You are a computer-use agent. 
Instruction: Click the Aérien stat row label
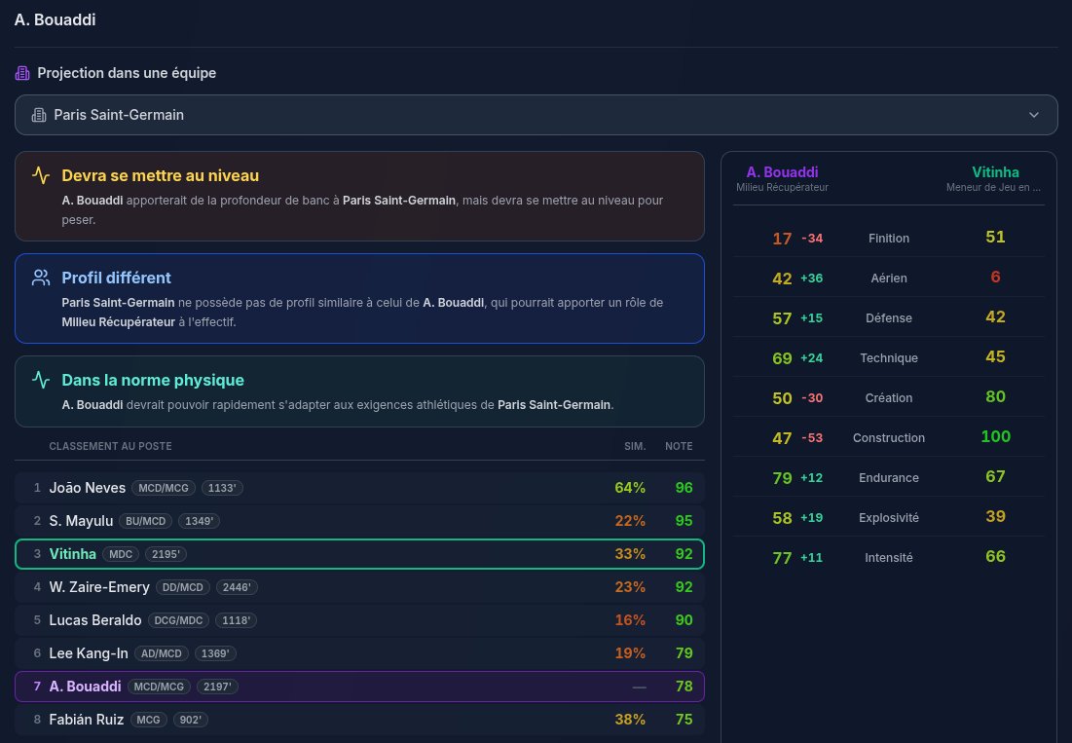(889, 279)
